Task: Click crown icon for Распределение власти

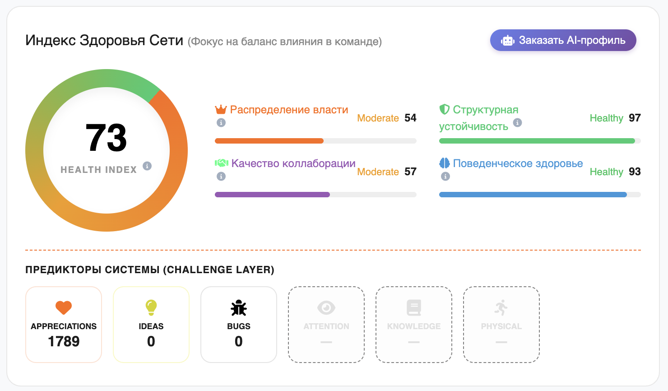Action: point(221,109)
